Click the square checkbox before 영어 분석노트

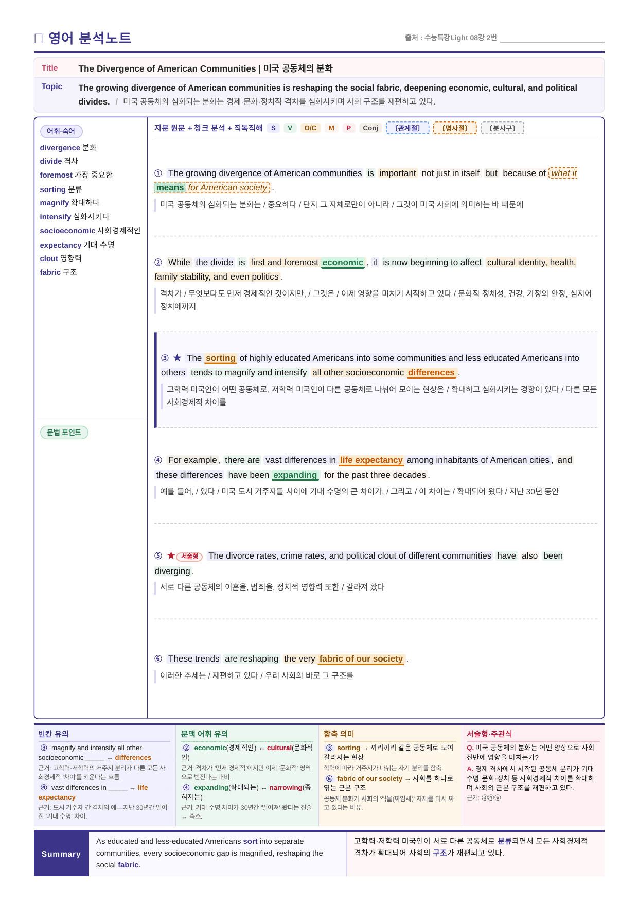click(x=38, y=38)
